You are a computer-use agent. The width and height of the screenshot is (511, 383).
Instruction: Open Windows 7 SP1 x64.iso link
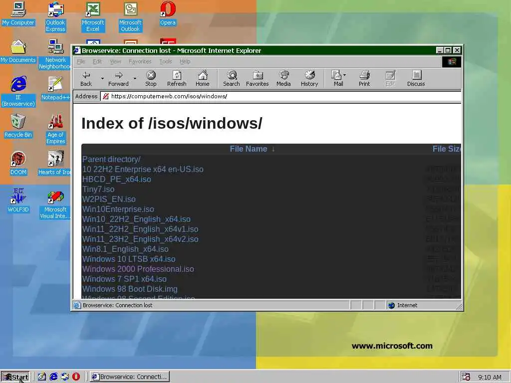(x=124, y=279)
